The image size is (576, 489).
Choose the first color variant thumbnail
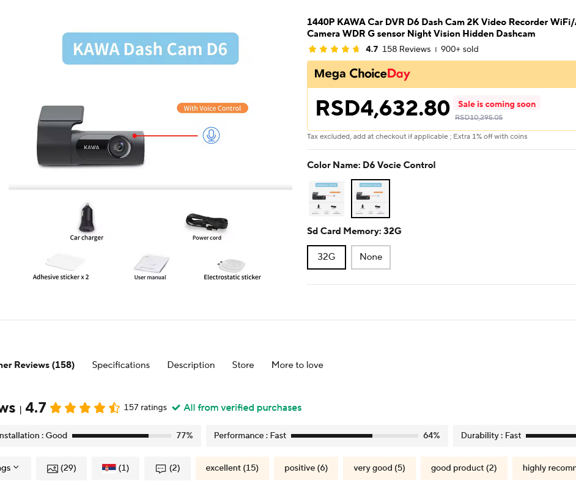(327, 199)
